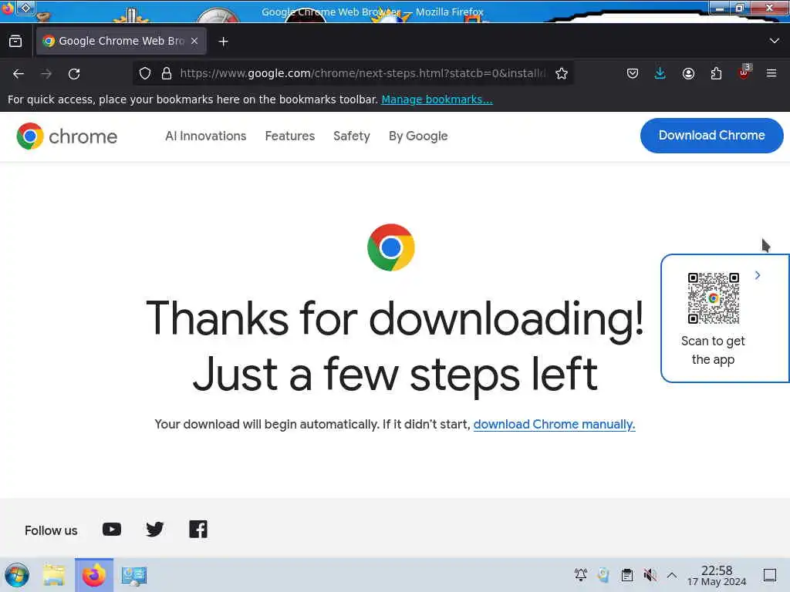Toggle muted volume tray icon

tap(650, 574)
